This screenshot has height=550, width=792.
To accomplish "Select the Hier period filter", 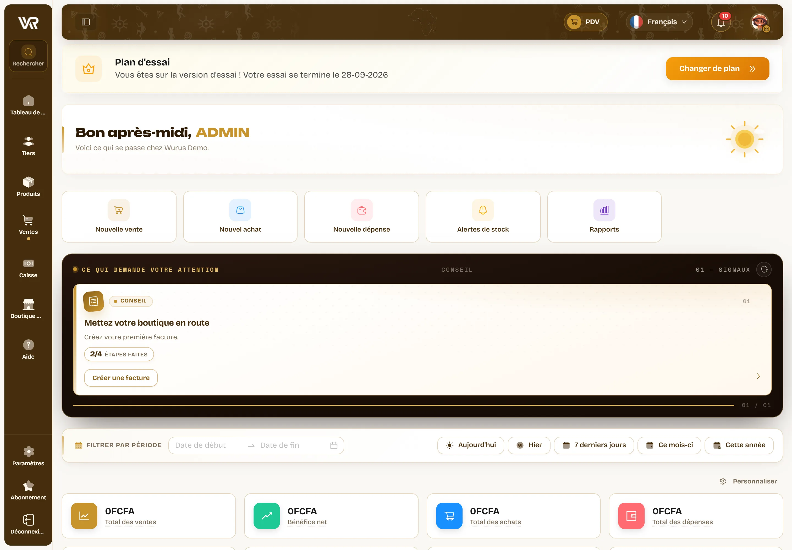I will click(529, 445).
